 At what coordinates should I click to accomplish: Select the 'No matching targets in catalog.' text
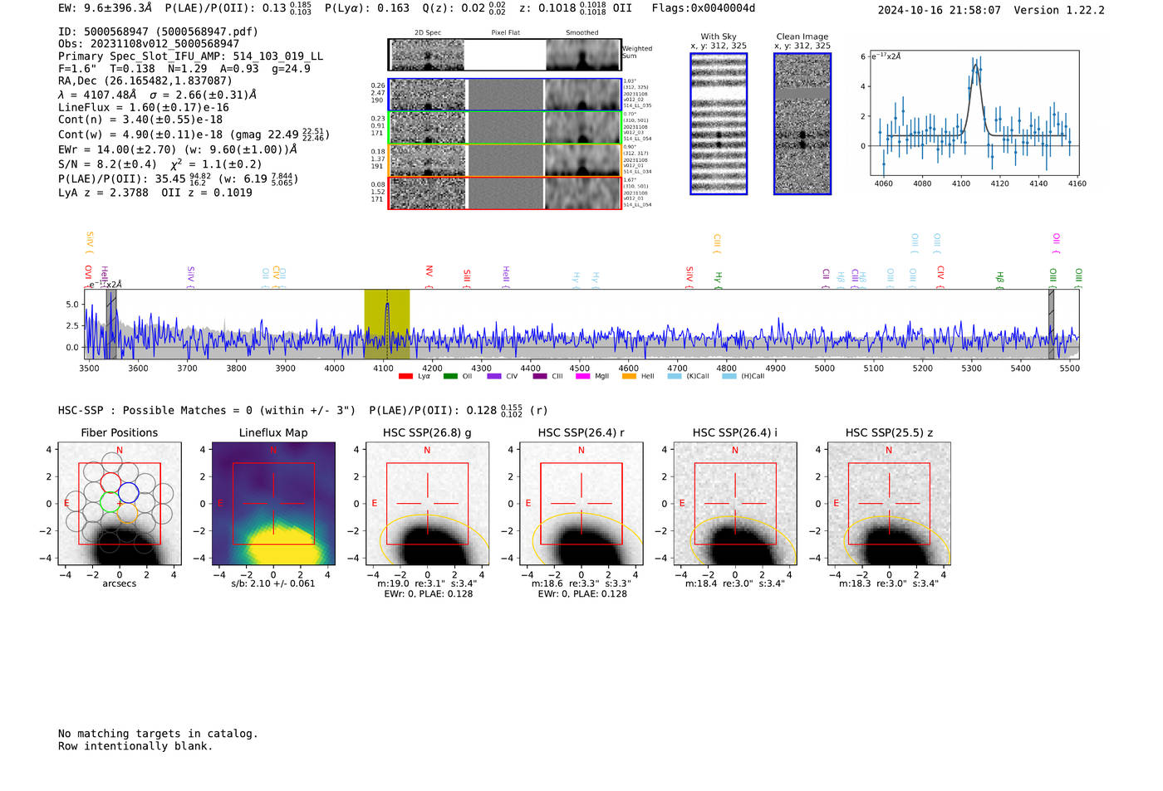[158, 734]
